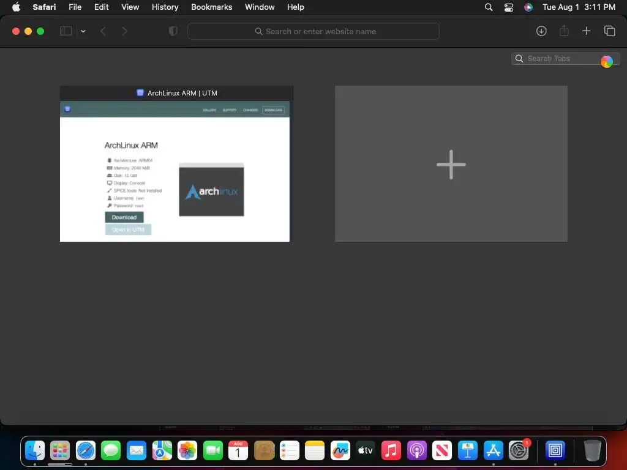The width and height of the screenshot is (627, 470).
Task: Focus the Search Tabs field
Action: 565,59
